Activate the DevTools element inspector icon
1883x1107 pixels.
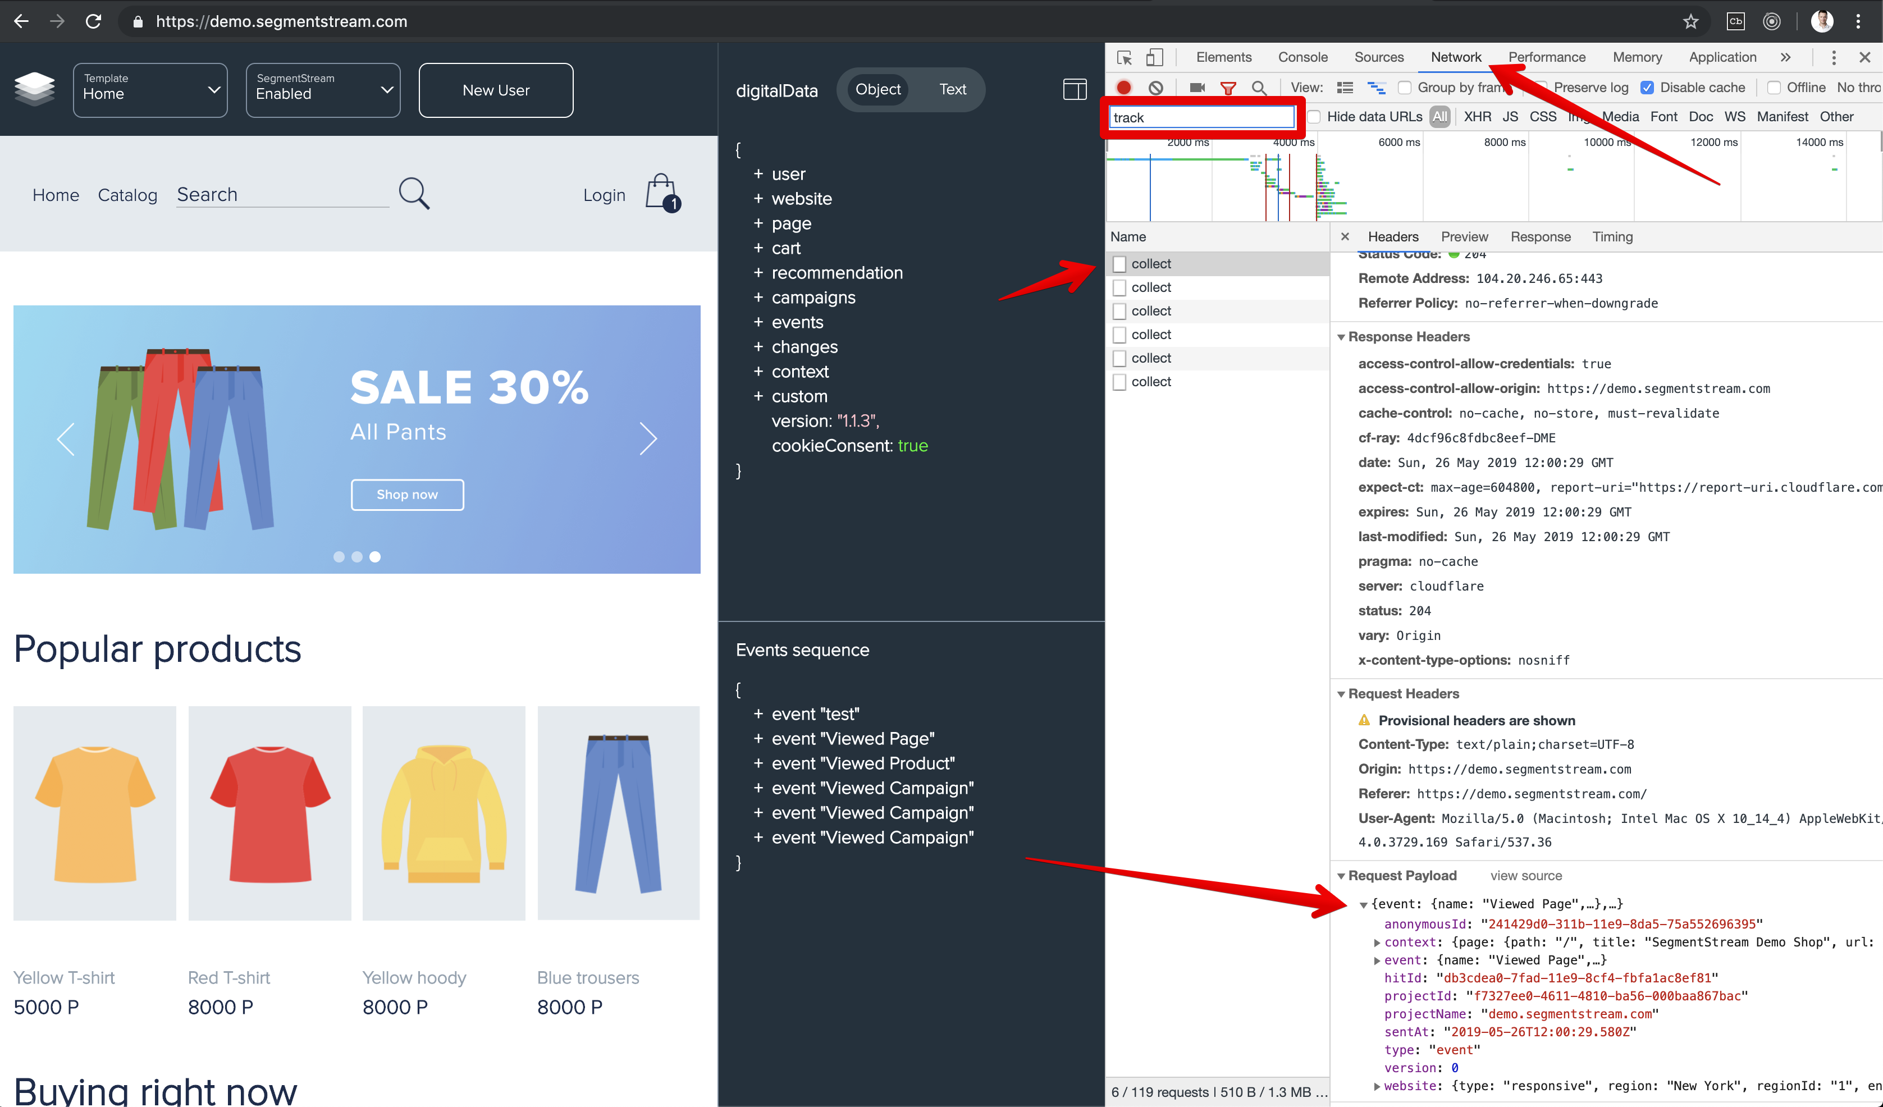[1124, 57]
